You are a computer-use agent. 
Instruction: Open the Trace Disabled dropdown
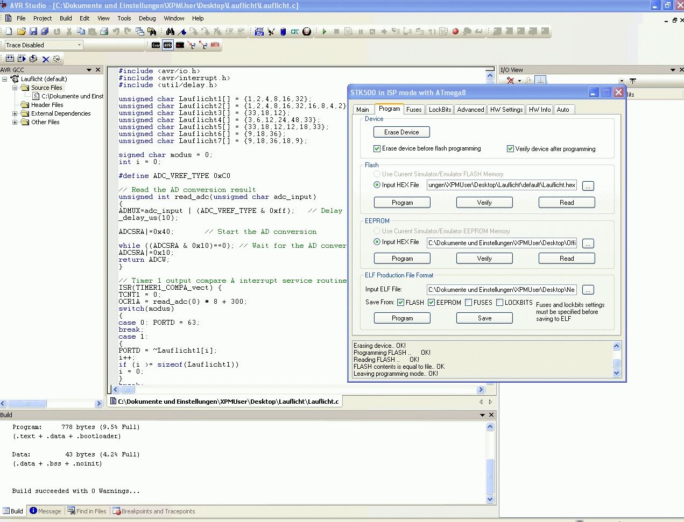pyautogui.click(x=79, y=45)
